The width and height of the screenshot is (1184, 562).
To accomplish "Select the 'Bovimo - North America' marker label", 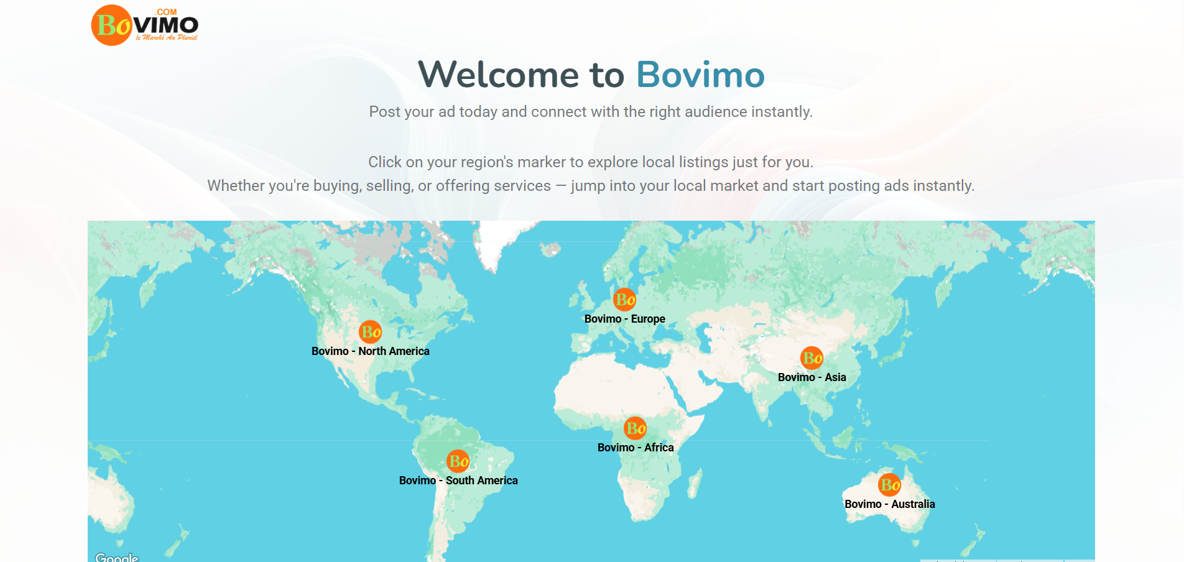I will (x=370, y=351).
